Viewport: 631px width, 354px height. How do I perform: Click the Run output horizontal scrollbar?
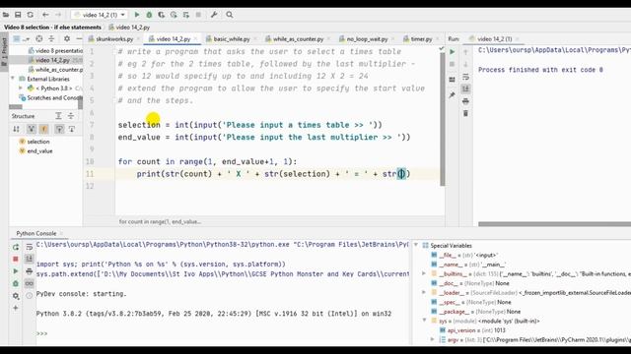click(554, 224)
